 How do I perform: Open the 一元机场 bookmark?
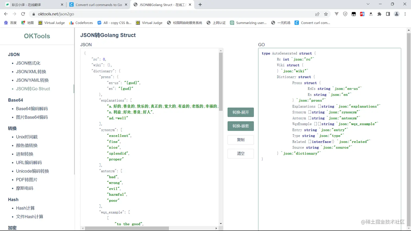pyautogui.click(x=281, y=23)
